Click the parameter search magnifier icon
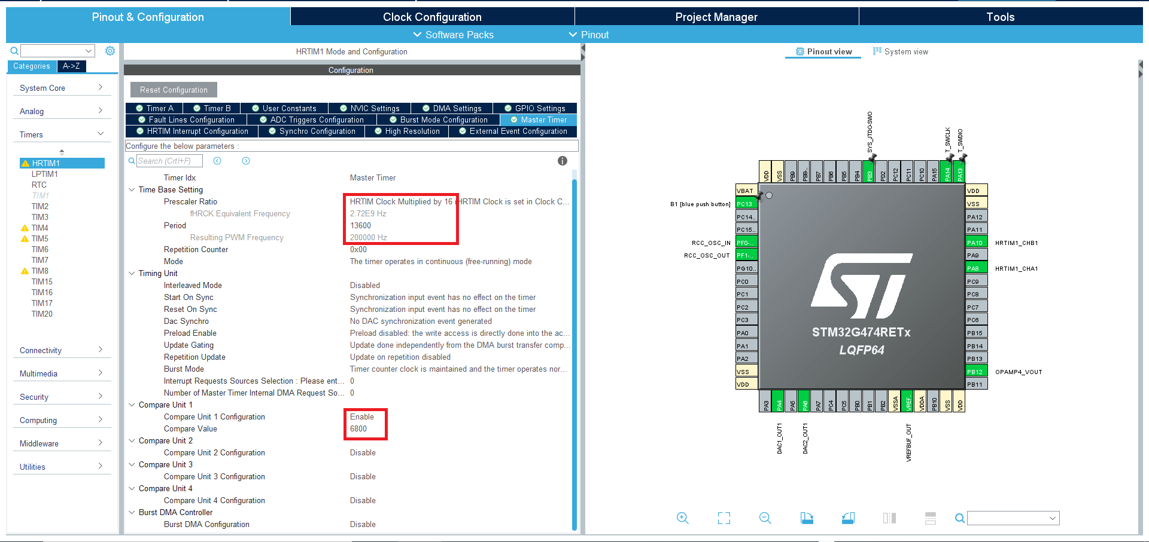Viewport: 1149px width, 542px height. point(132,161)
